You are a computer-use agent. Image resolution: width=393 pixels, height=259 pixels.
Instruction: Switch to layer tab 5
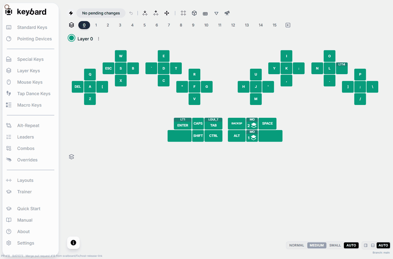click(x=144, y=25)
